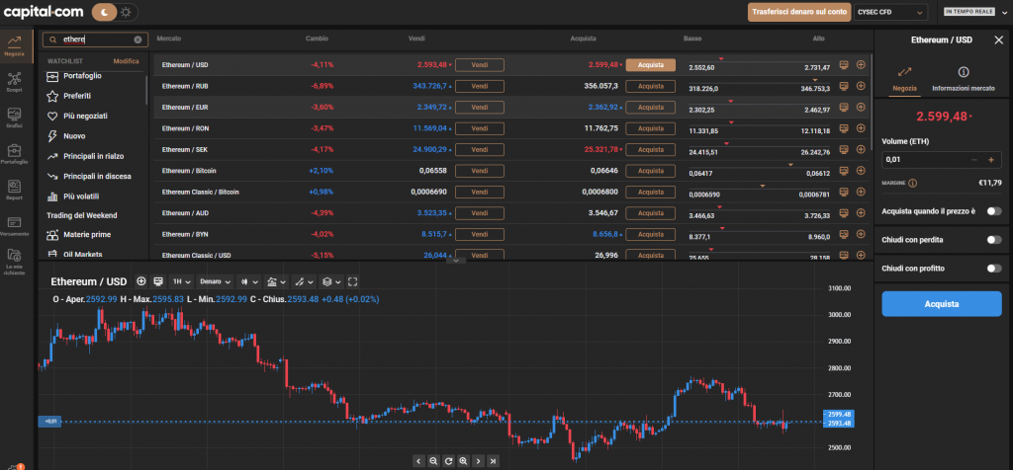
Task: Open the Grafici section in the left sidebar
Action: coord(14,117)
